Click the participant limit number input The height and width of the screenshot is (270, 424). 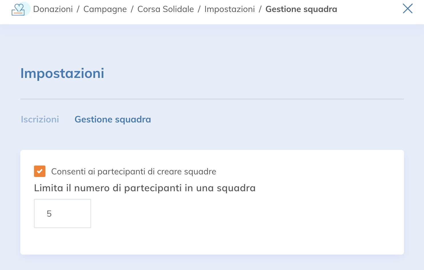[62, 213]
